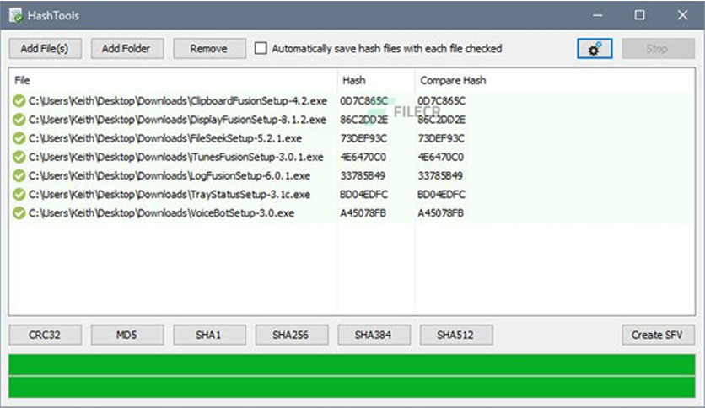Click compare hash 73DEF93C in Compare Hash column
Image resolution: width=705 pixels, height=408 pixels.
click(x=441, y=138)
